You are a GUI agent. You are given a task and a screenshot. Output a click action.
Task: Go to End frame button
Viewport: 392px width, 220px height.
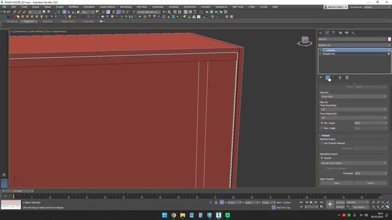(321, 202)
